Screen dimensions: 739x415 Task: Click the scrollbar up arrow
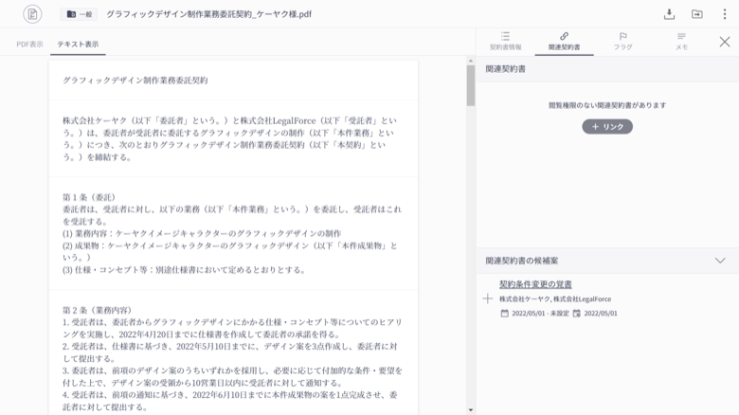point(470,61)
